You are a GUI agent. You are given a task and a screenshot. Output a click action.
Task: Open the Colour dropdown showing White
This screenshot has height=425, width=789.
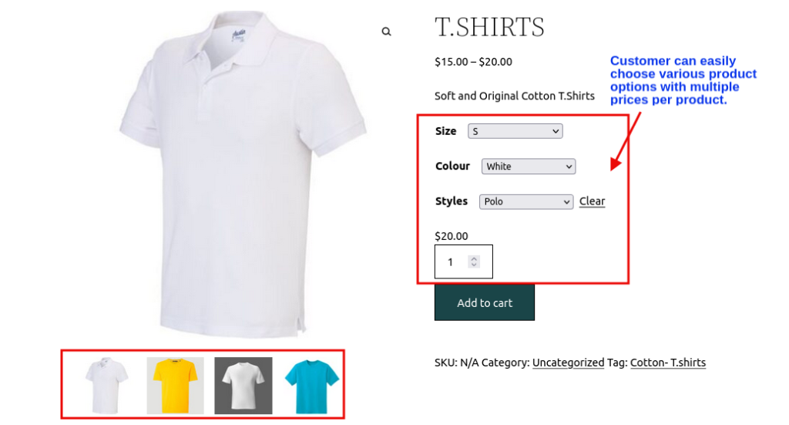(529, 167)
